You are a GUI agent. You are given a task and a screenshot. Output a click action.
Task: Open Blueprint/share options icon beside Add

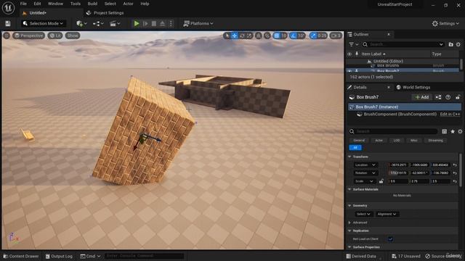(x=438, y=97)
